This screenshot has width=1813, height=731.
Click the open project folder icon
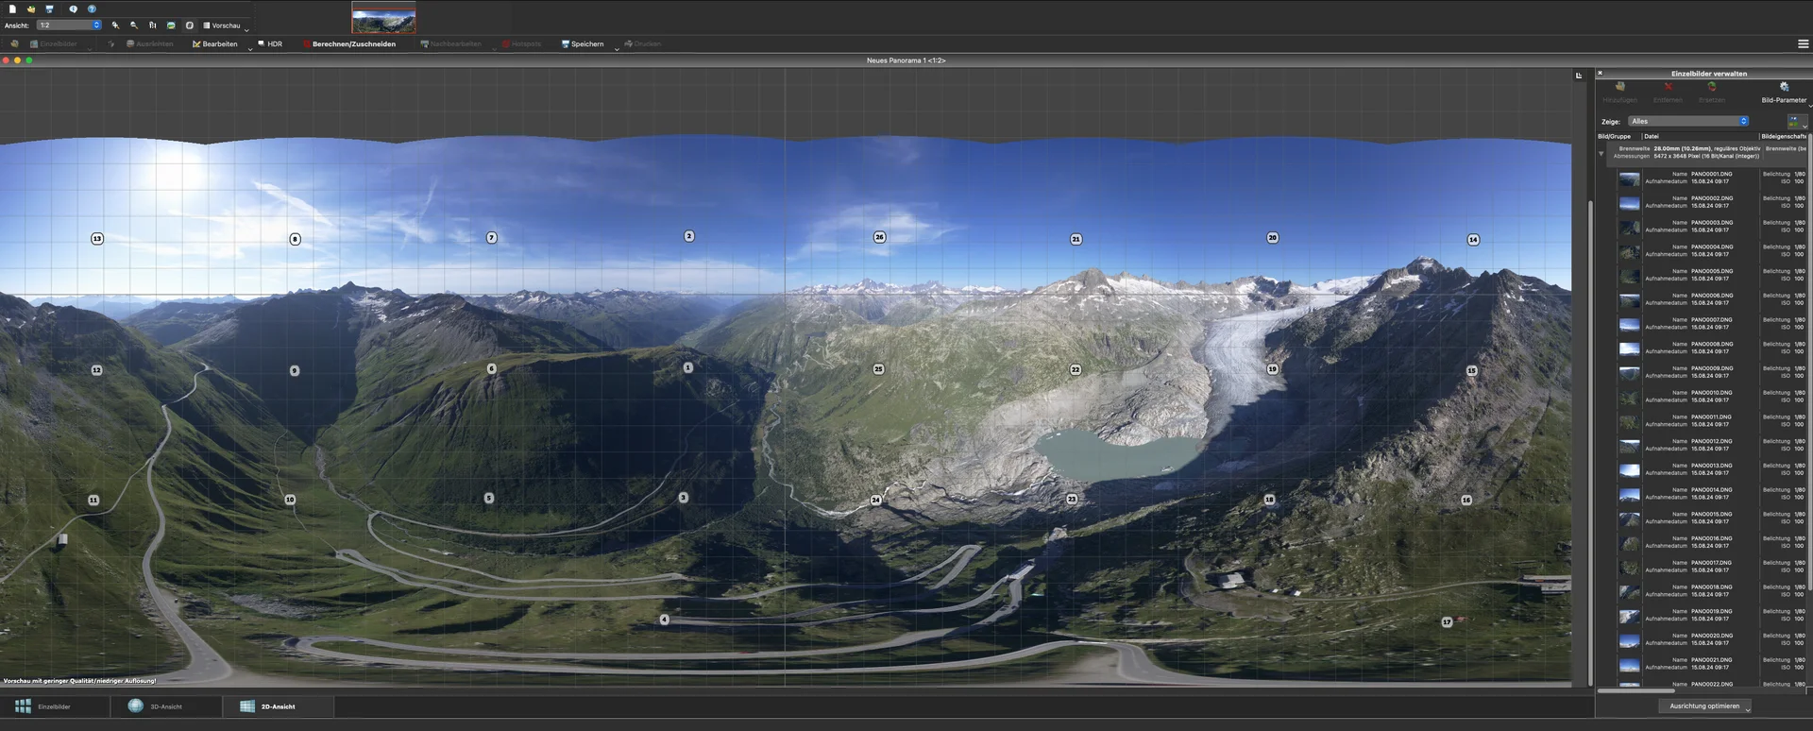pyautogui.click(x=31, y=8)
